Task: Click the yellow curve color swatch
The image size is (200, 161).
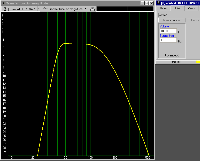Action: (x=198, y=62)
